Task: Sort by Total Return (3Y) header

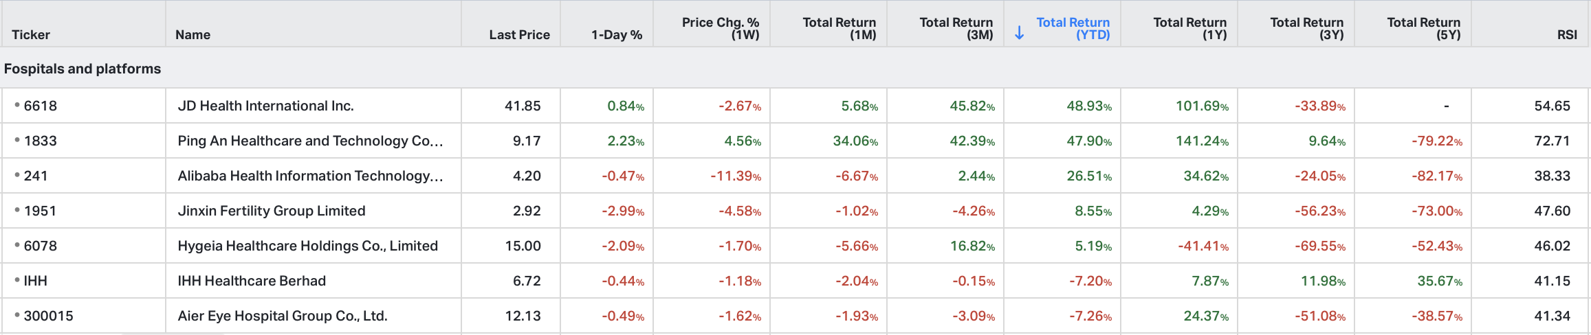Action: tap(1307, 28)
